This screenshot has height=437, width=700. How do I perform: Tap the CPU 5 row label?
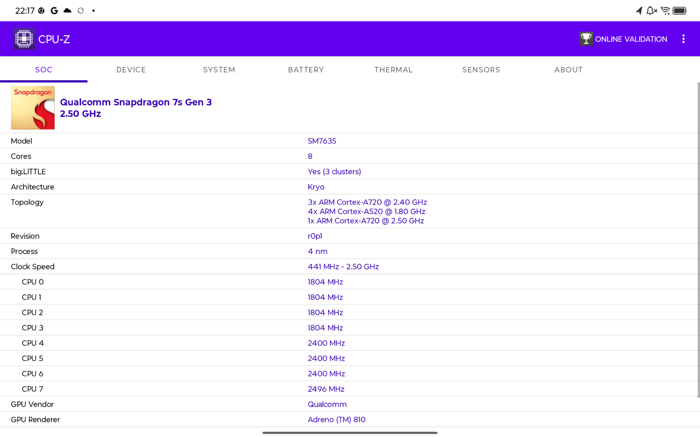(x=32, y=359)
